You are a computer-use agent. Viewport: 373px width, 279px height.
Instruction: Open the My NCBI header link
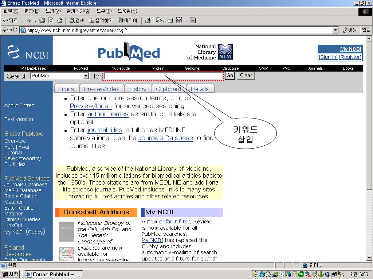(351, 49)
